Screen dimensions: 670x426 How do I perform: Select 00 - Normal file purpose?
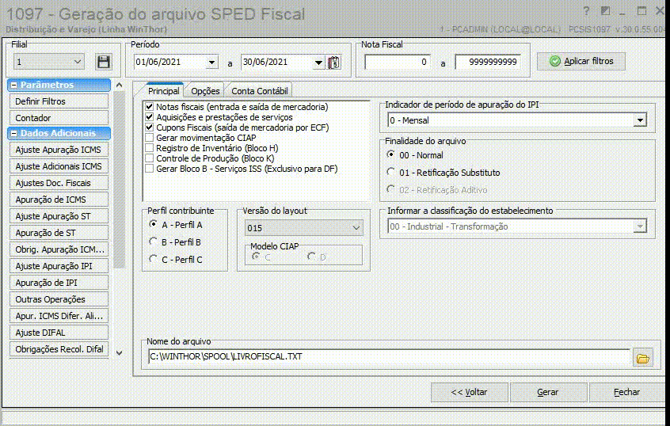[x=390, y=154]
